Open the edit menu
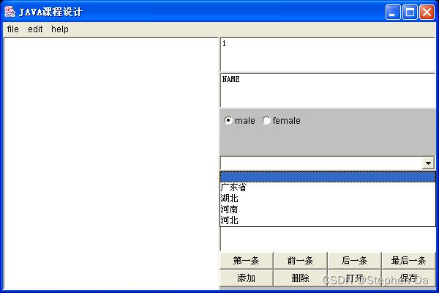 click(35, 29)
